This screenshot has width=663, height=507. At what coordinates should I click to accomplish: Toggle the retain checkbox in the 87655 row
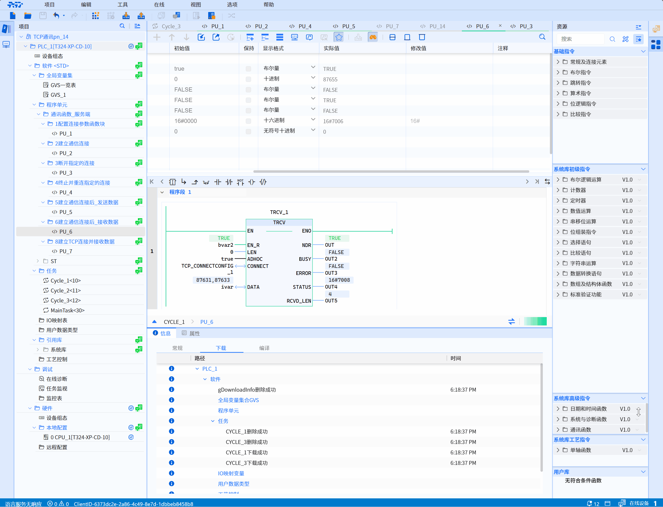click(x=248, y=79)
